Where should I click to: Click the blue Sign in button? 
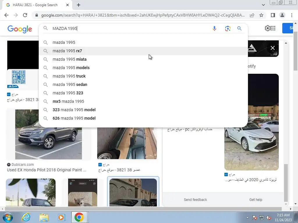(288, 28)
